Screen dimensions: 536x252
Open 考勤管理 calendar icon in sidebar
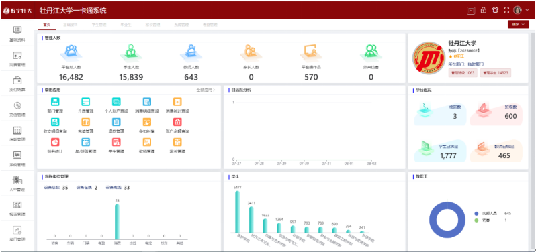[17, 130]
